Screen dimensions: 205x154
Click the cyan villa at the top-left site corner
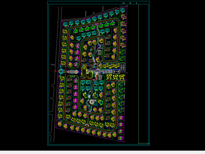click(65, 24)
